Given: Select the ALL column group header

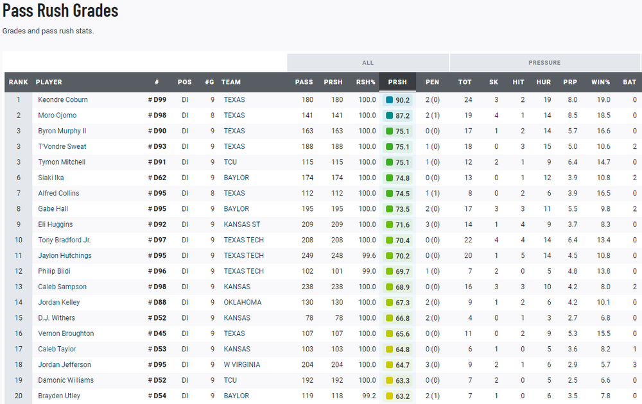Looking at the screenshot, I should (x=368, y=63).
